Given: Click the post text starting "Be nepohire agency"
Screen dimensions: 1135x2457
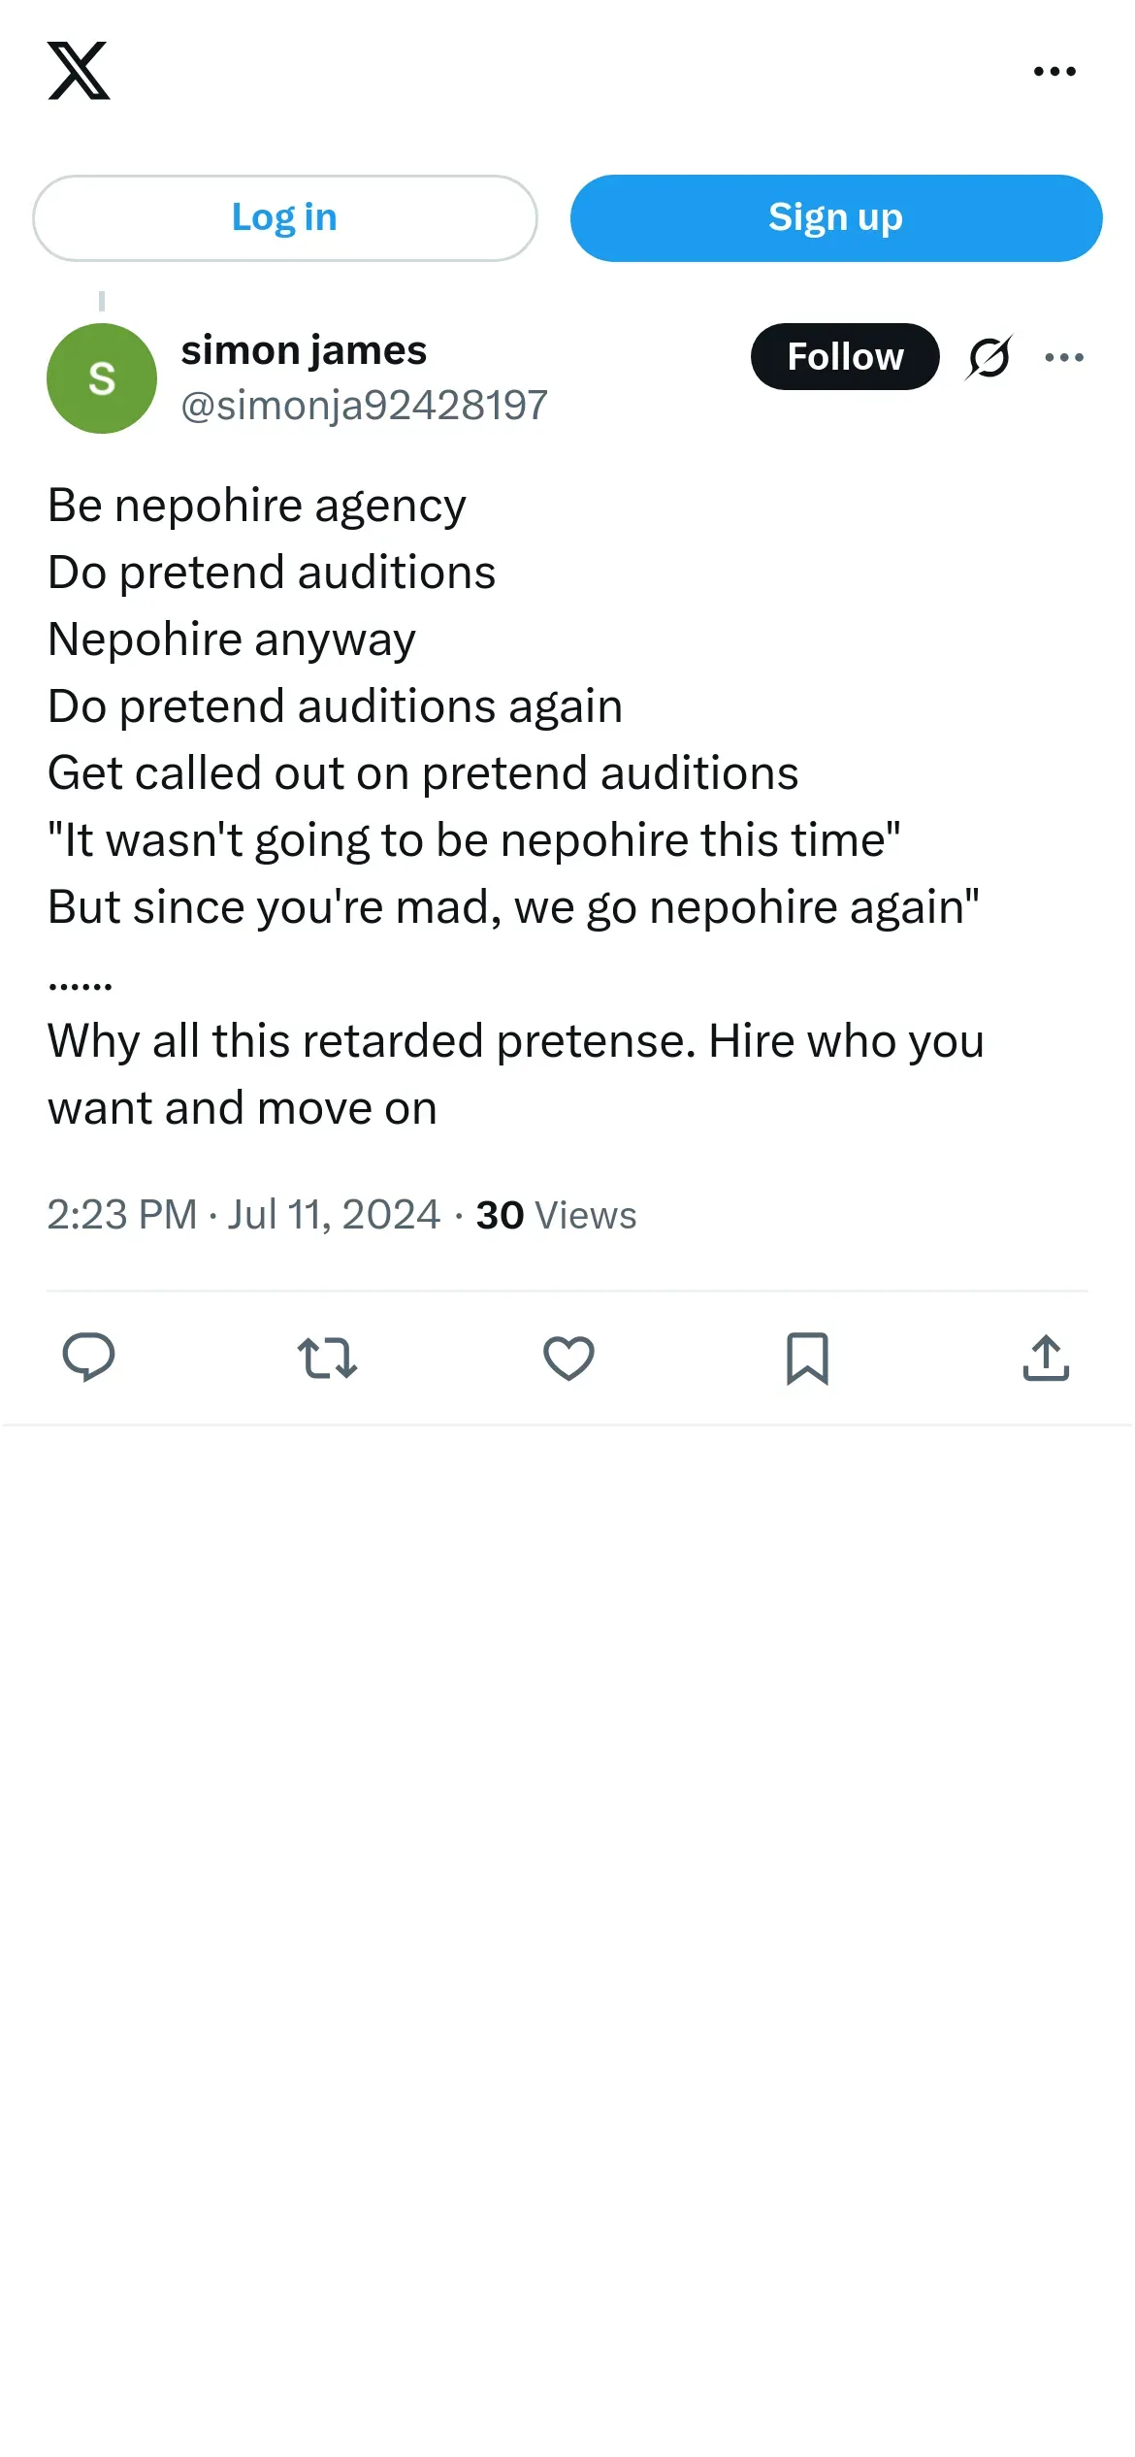Looking at the screenshot, I should 257,506.
